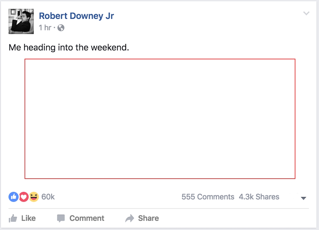Click the blue thumbs-up reaction icon
Screen dimensions: 319x230
14,197
